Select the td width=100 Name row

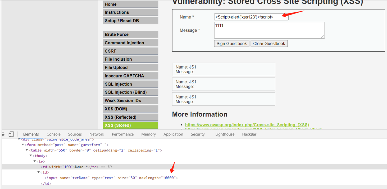[x=194, y=167]
